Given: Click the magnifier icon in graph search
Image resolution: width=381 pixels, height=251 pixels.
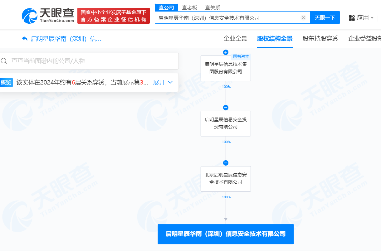Looking at the screenshot, I should 4,61.
